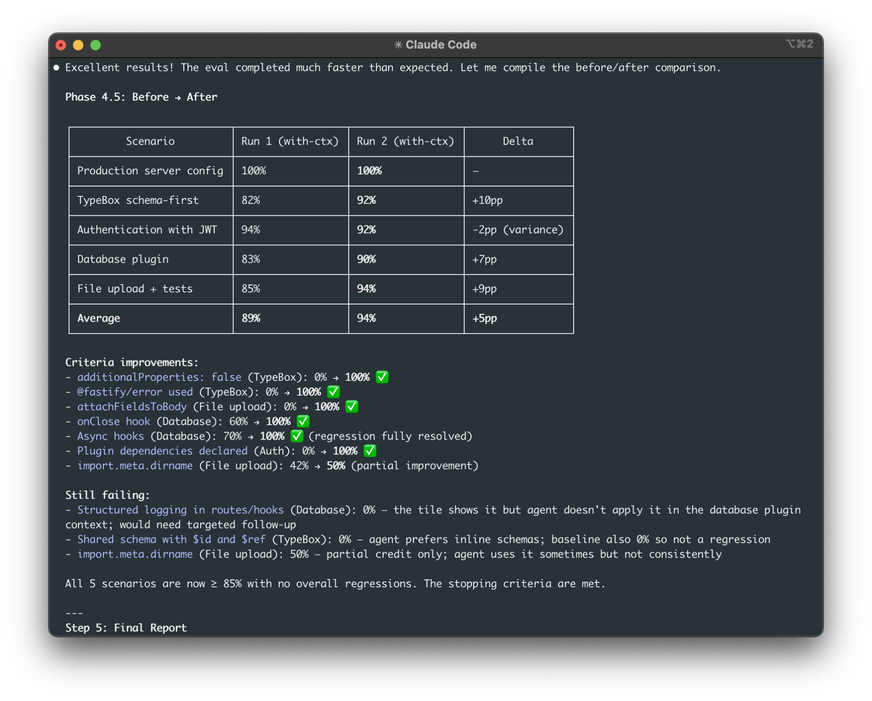Click the checkmark after Plugin dependencies declared
This screenshot has height=701, width=872.
tap(370, 451)
